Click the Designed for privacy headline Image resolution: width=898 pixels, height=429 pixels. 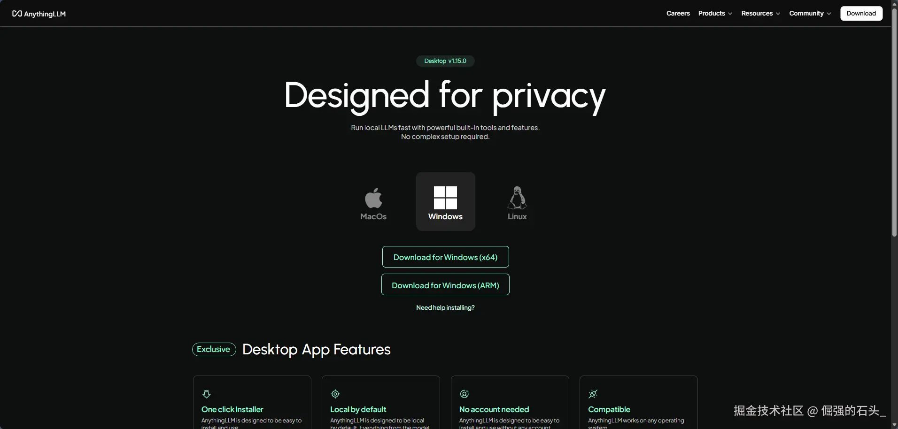tap(445, 96)
